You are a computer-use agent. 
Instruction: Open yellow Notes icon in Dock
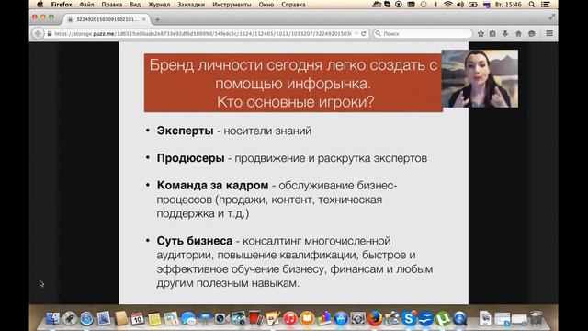[154, 319]
